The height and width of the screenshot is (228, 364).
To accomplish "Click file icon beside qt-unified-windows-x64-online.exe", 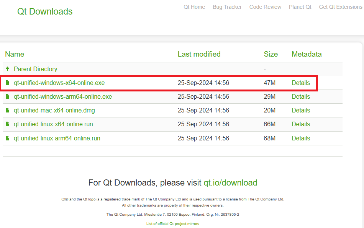I will [7, 83].
